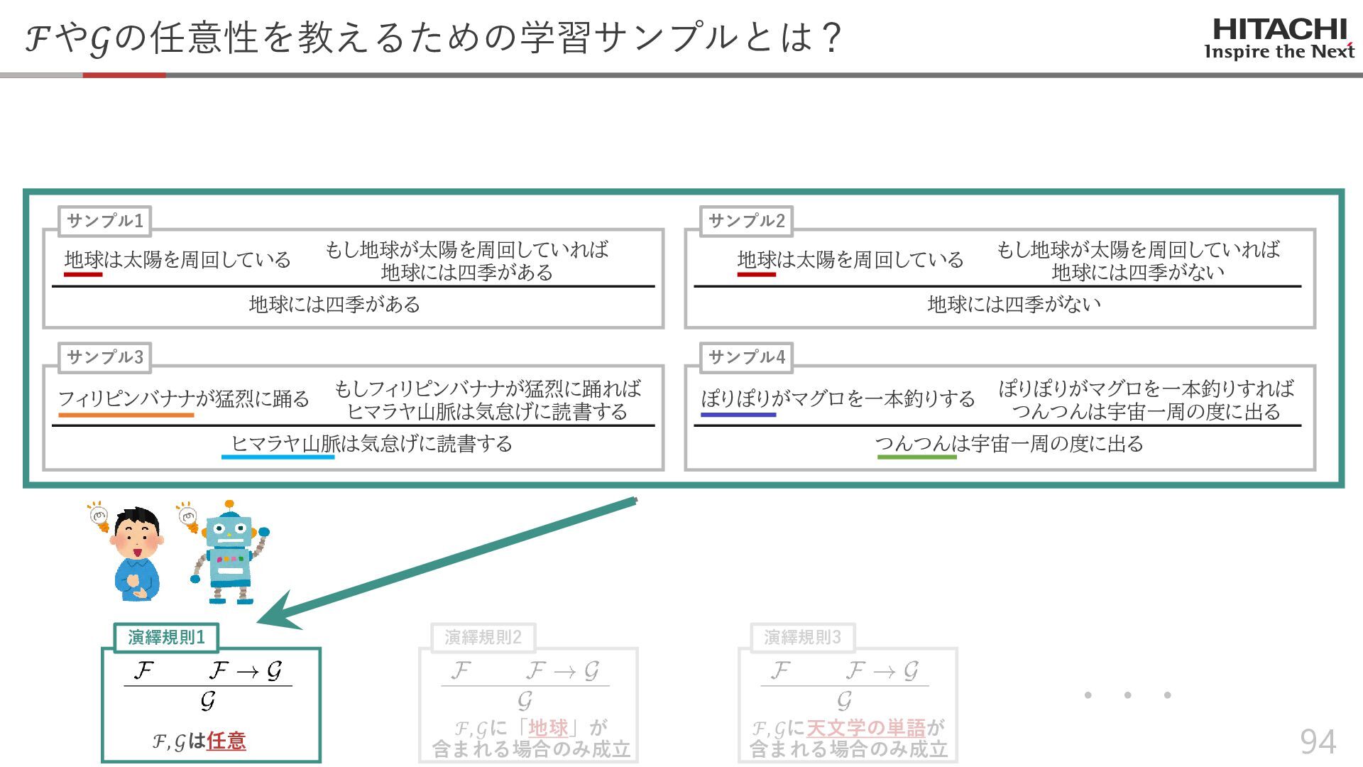The image size is (1363, 767).
Task: Click the lightbulb beside the robot
Action: coord(187,516)
